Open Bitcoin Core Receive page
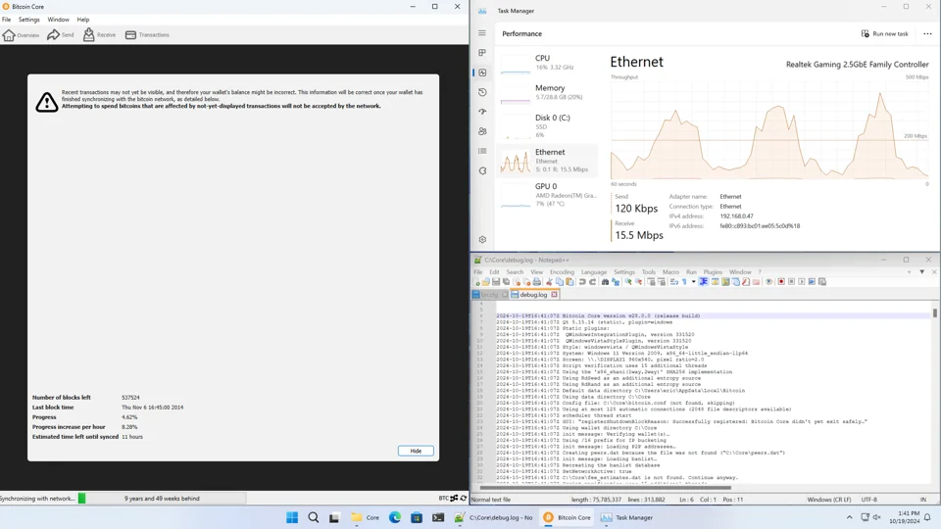This screenshot has width=941, height=529. point(99,35)
